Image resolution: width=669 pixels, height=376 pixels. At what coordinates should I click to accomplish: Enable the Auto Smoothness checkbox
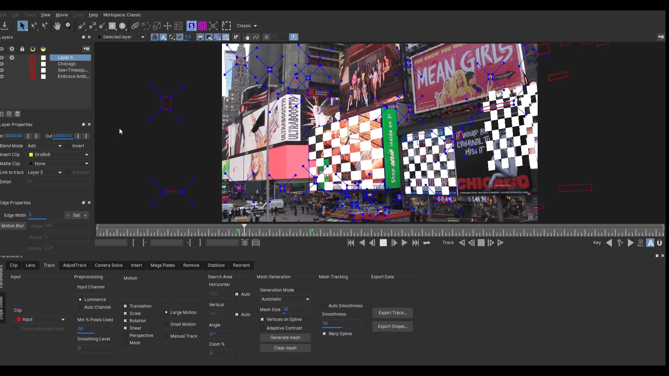point(324,306)
